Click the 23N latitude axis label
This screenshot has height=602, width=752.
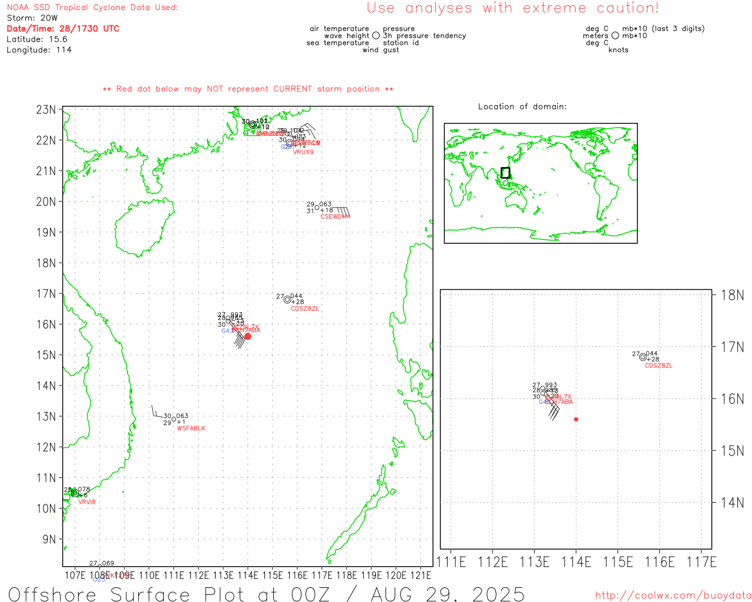pos(46,109)
